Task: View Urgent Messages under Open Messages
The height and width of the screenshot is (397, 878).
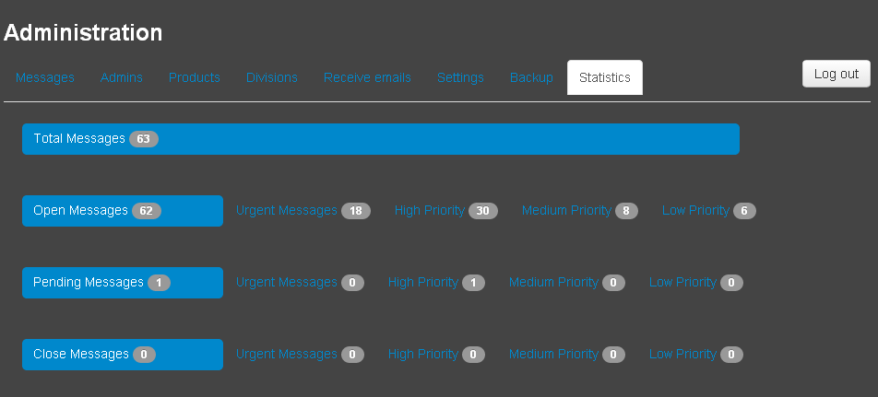Action: 287,211
